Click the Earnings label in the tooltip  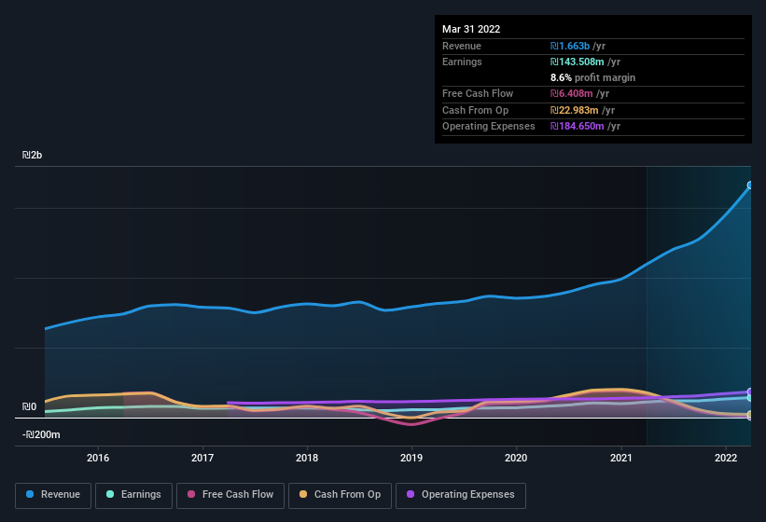[x=462, y=62]
